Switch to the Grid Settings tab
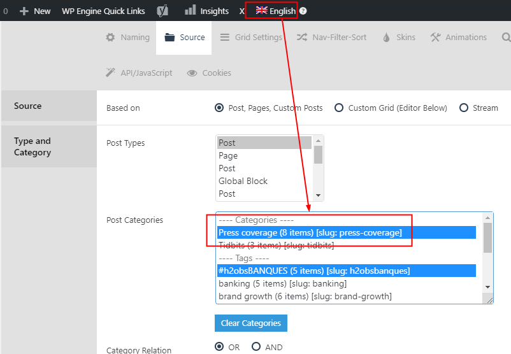Viewport: 511px width, 354px height. 251,38
